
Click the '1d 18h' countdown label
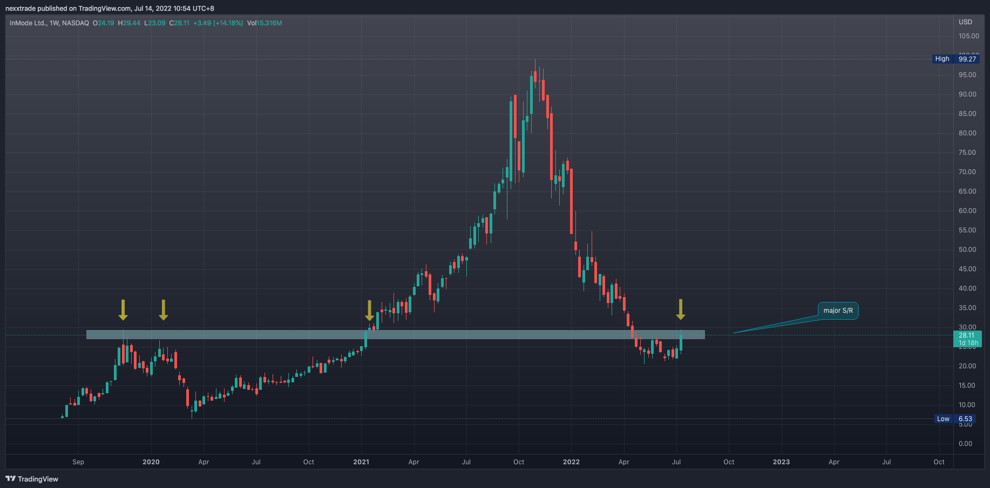click(968, 343)
